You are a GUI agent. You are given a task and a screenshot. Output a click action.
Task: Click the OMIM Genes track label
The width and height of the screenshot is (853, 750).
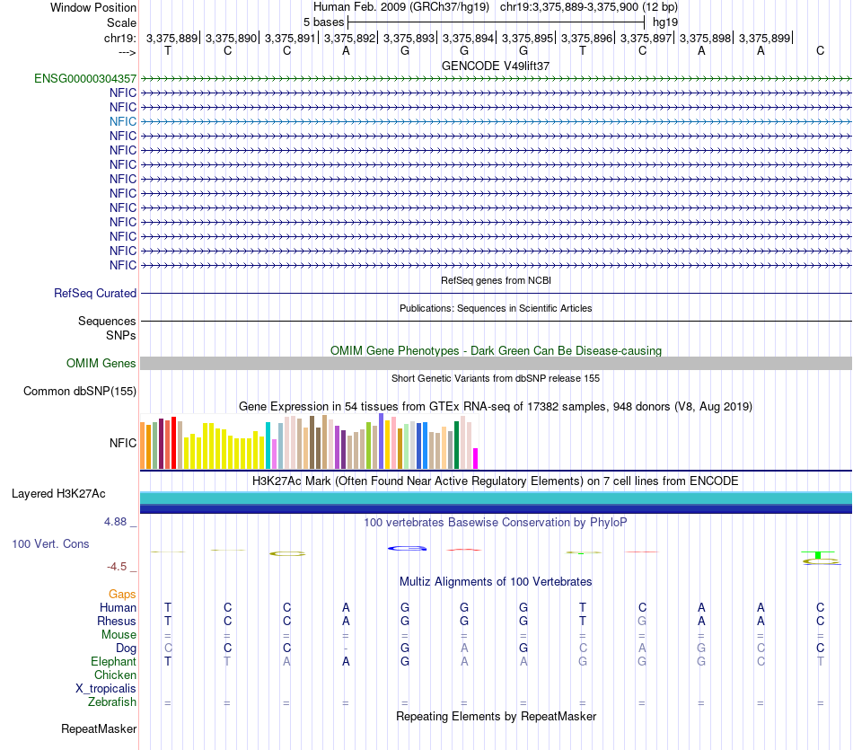pyautogui.click(x=101, y=363)
